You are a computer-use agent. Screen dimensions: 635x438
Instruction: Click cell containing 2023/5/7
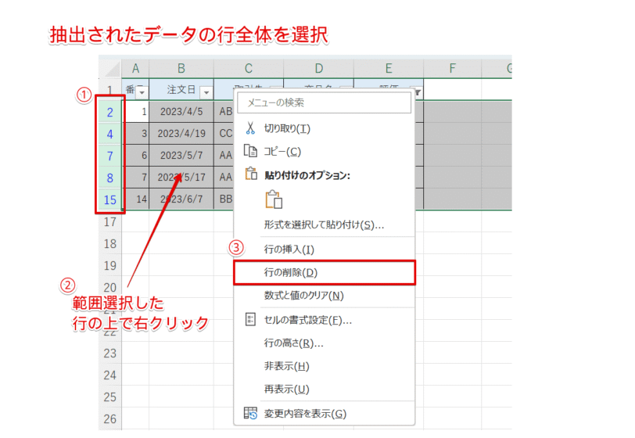click(181, 156)
